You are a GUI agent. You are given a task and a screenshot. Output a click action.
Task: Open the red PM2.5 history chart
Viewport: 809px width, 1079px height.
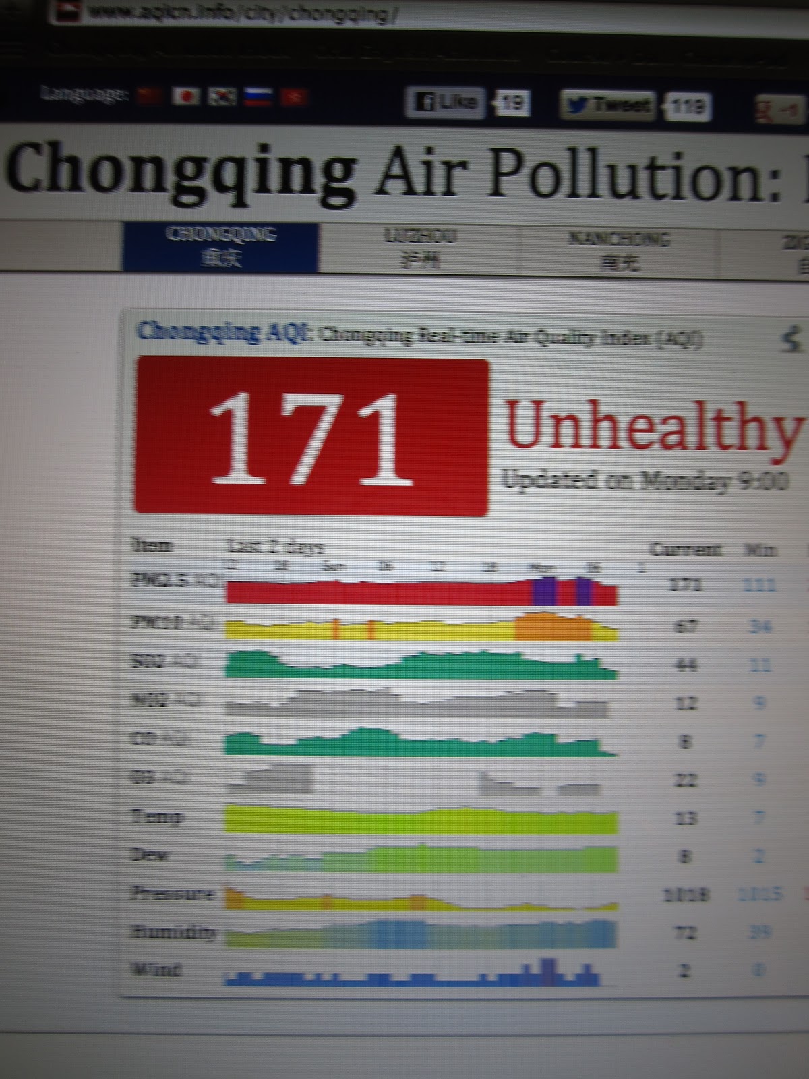click(421, 591)
